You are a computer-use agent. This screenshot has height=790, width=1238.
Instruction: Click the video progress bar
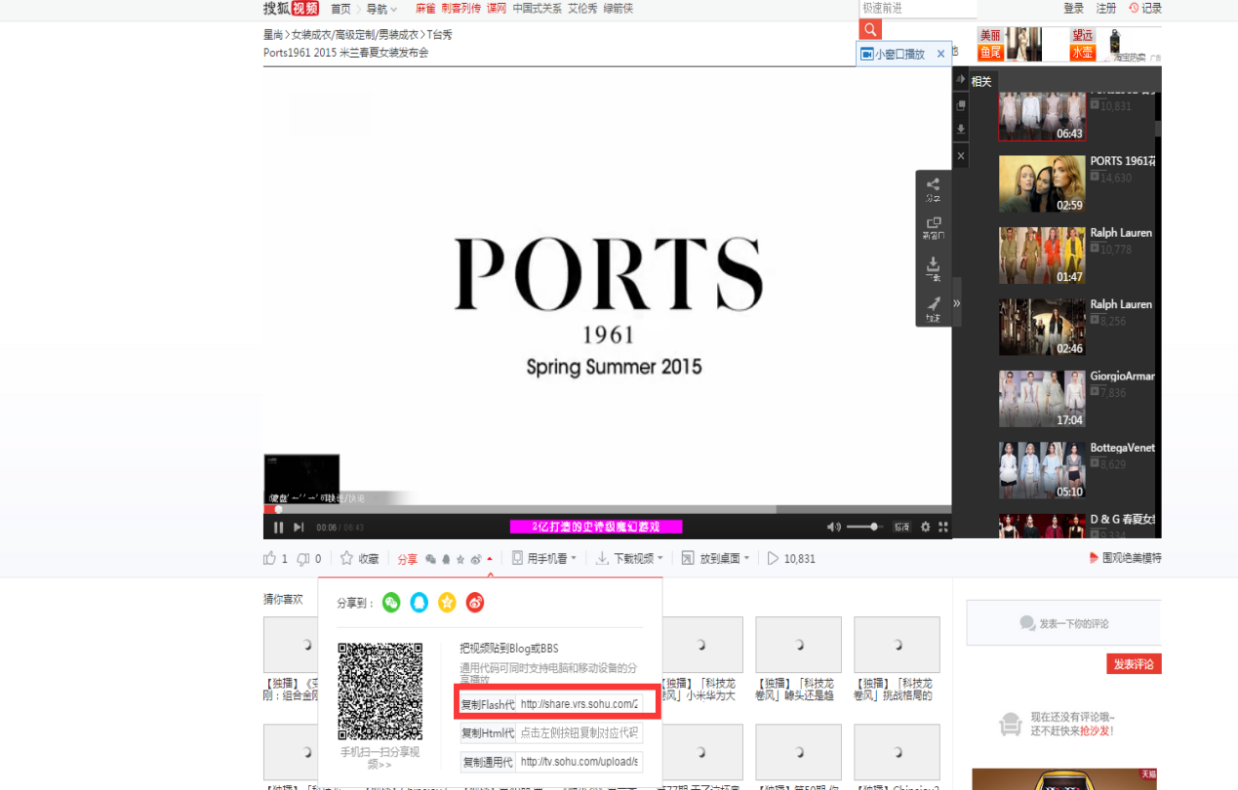pyautogui.click(x=607, y=509)
